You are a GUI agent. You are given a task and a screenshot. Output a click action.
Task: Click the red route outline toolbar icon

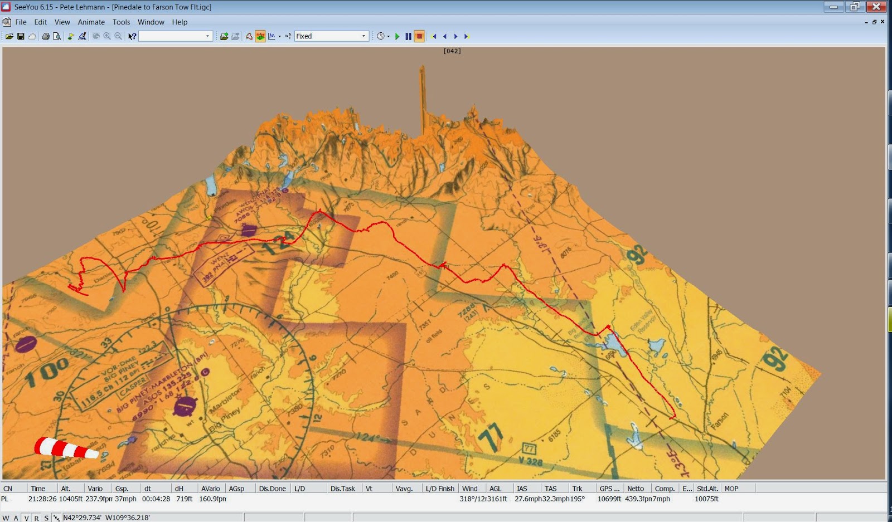(249, 36)
